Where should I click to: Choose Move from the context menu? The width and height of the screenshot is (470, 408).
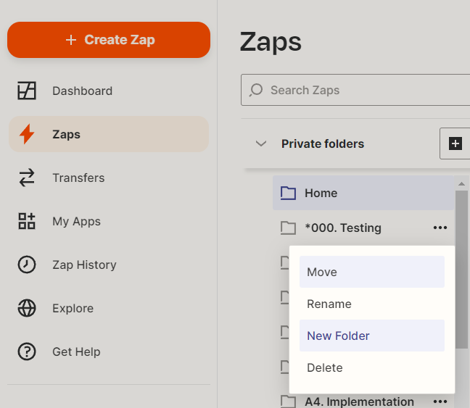(371, 272)
